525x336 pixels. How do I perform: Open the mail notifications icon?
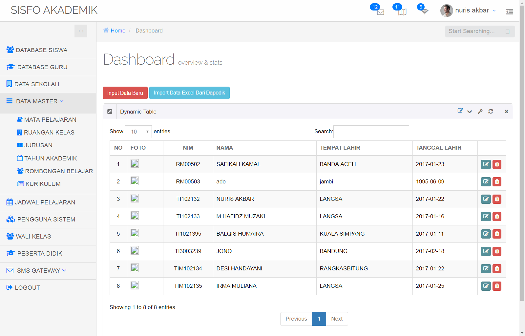(380, 12)
